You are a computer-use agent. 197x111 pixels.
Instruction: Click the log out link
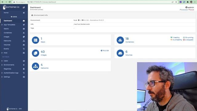tap(191, 10)
